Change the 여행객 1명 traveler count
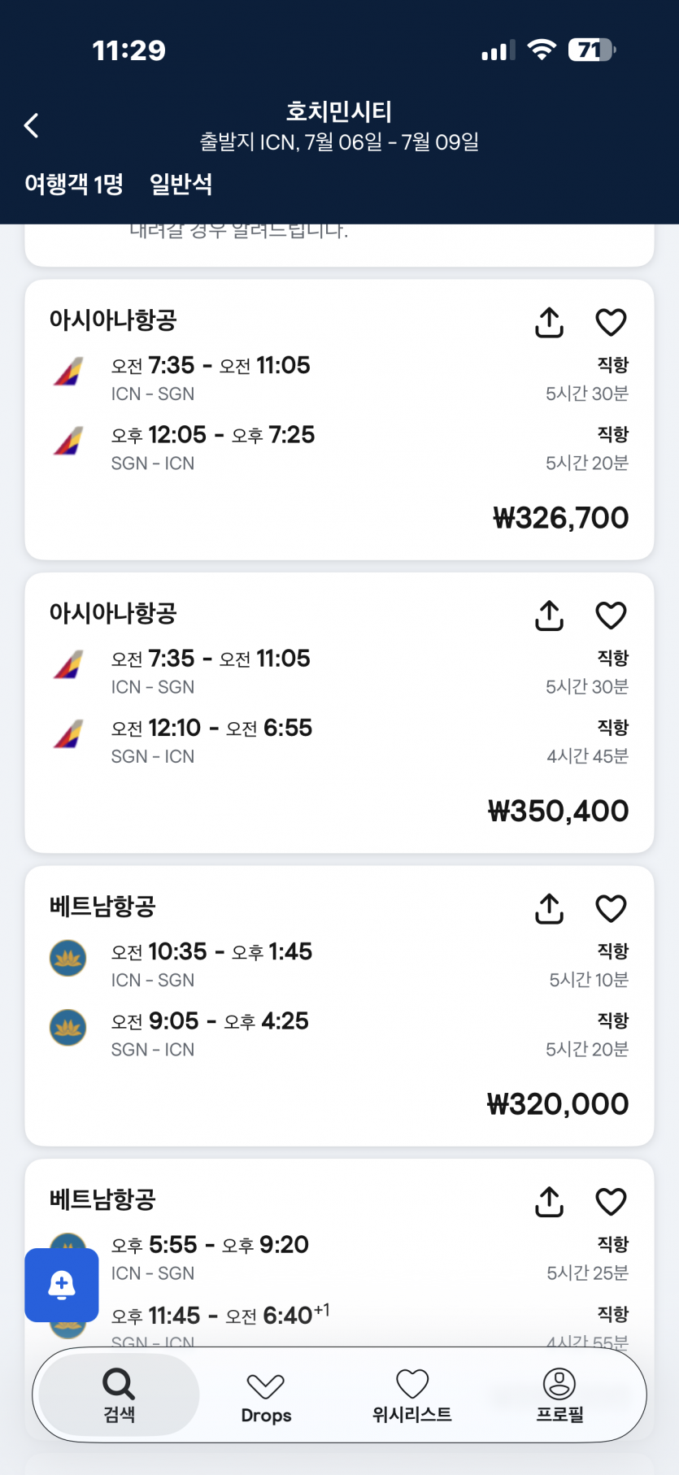Screen dimensions: 679x1475 pos(74,185)
